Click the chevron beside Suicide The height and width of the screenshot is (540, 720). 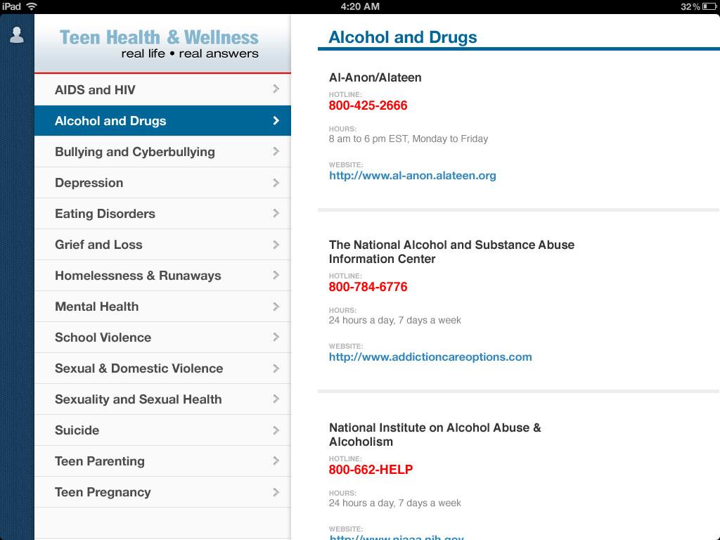[276, 430]
